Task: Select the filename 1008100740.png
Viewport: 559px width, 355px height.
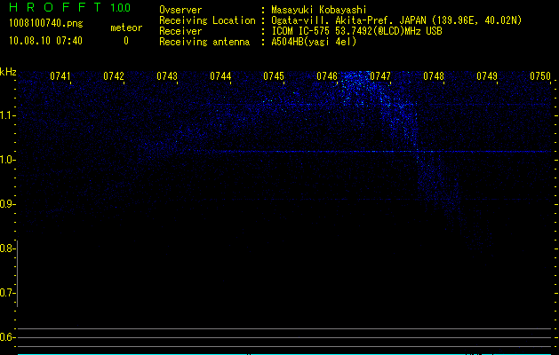Action: tap(46, 23)
